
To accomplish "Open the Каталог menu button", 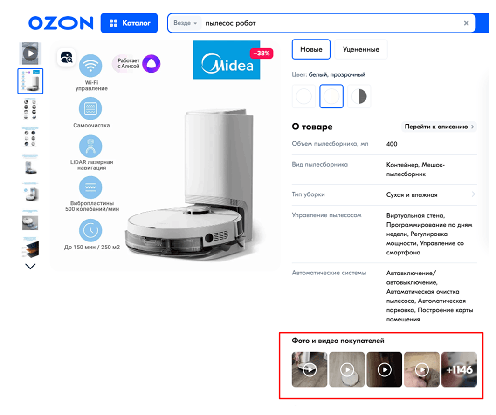I will tap(129, 23).
